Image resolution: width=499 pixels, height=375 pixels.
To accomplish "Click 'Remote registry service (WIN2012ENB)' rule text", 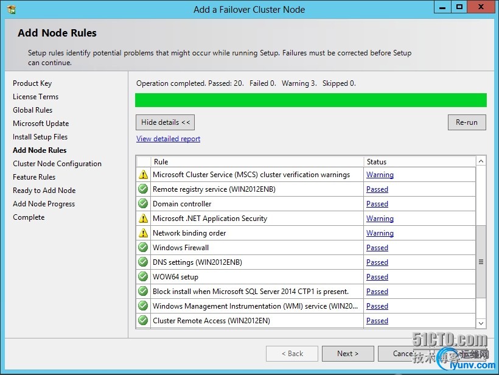I will (x=214, y=189).
